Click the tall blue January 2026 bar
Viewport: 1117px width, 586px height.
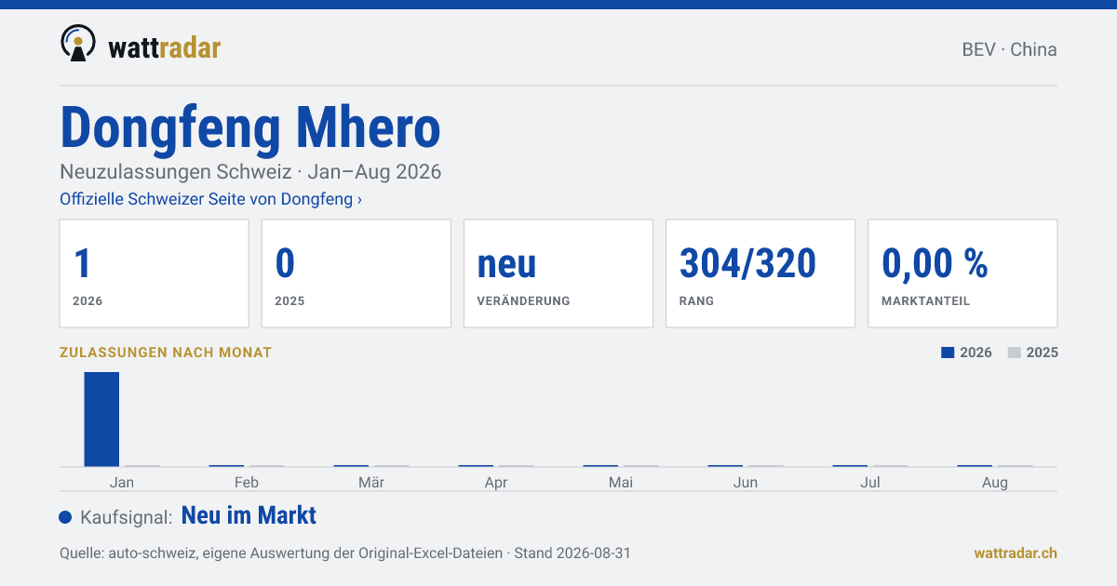pyautogui.click(x=101, y=419)
